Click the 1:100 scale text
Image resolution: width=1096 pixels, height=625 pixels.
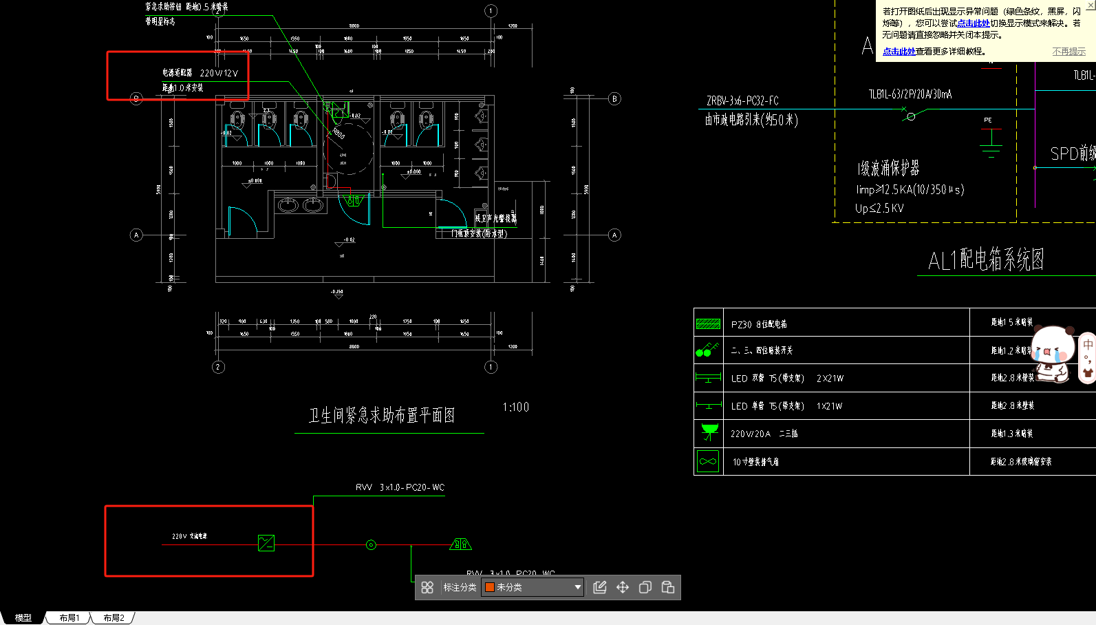[x=516, y=407]
